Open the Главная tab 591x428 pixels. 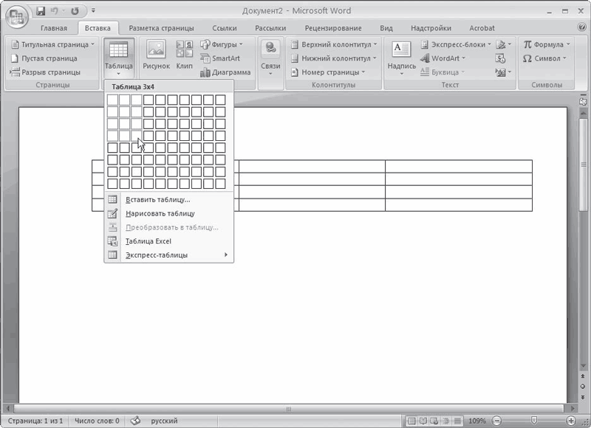coord(54,28)
